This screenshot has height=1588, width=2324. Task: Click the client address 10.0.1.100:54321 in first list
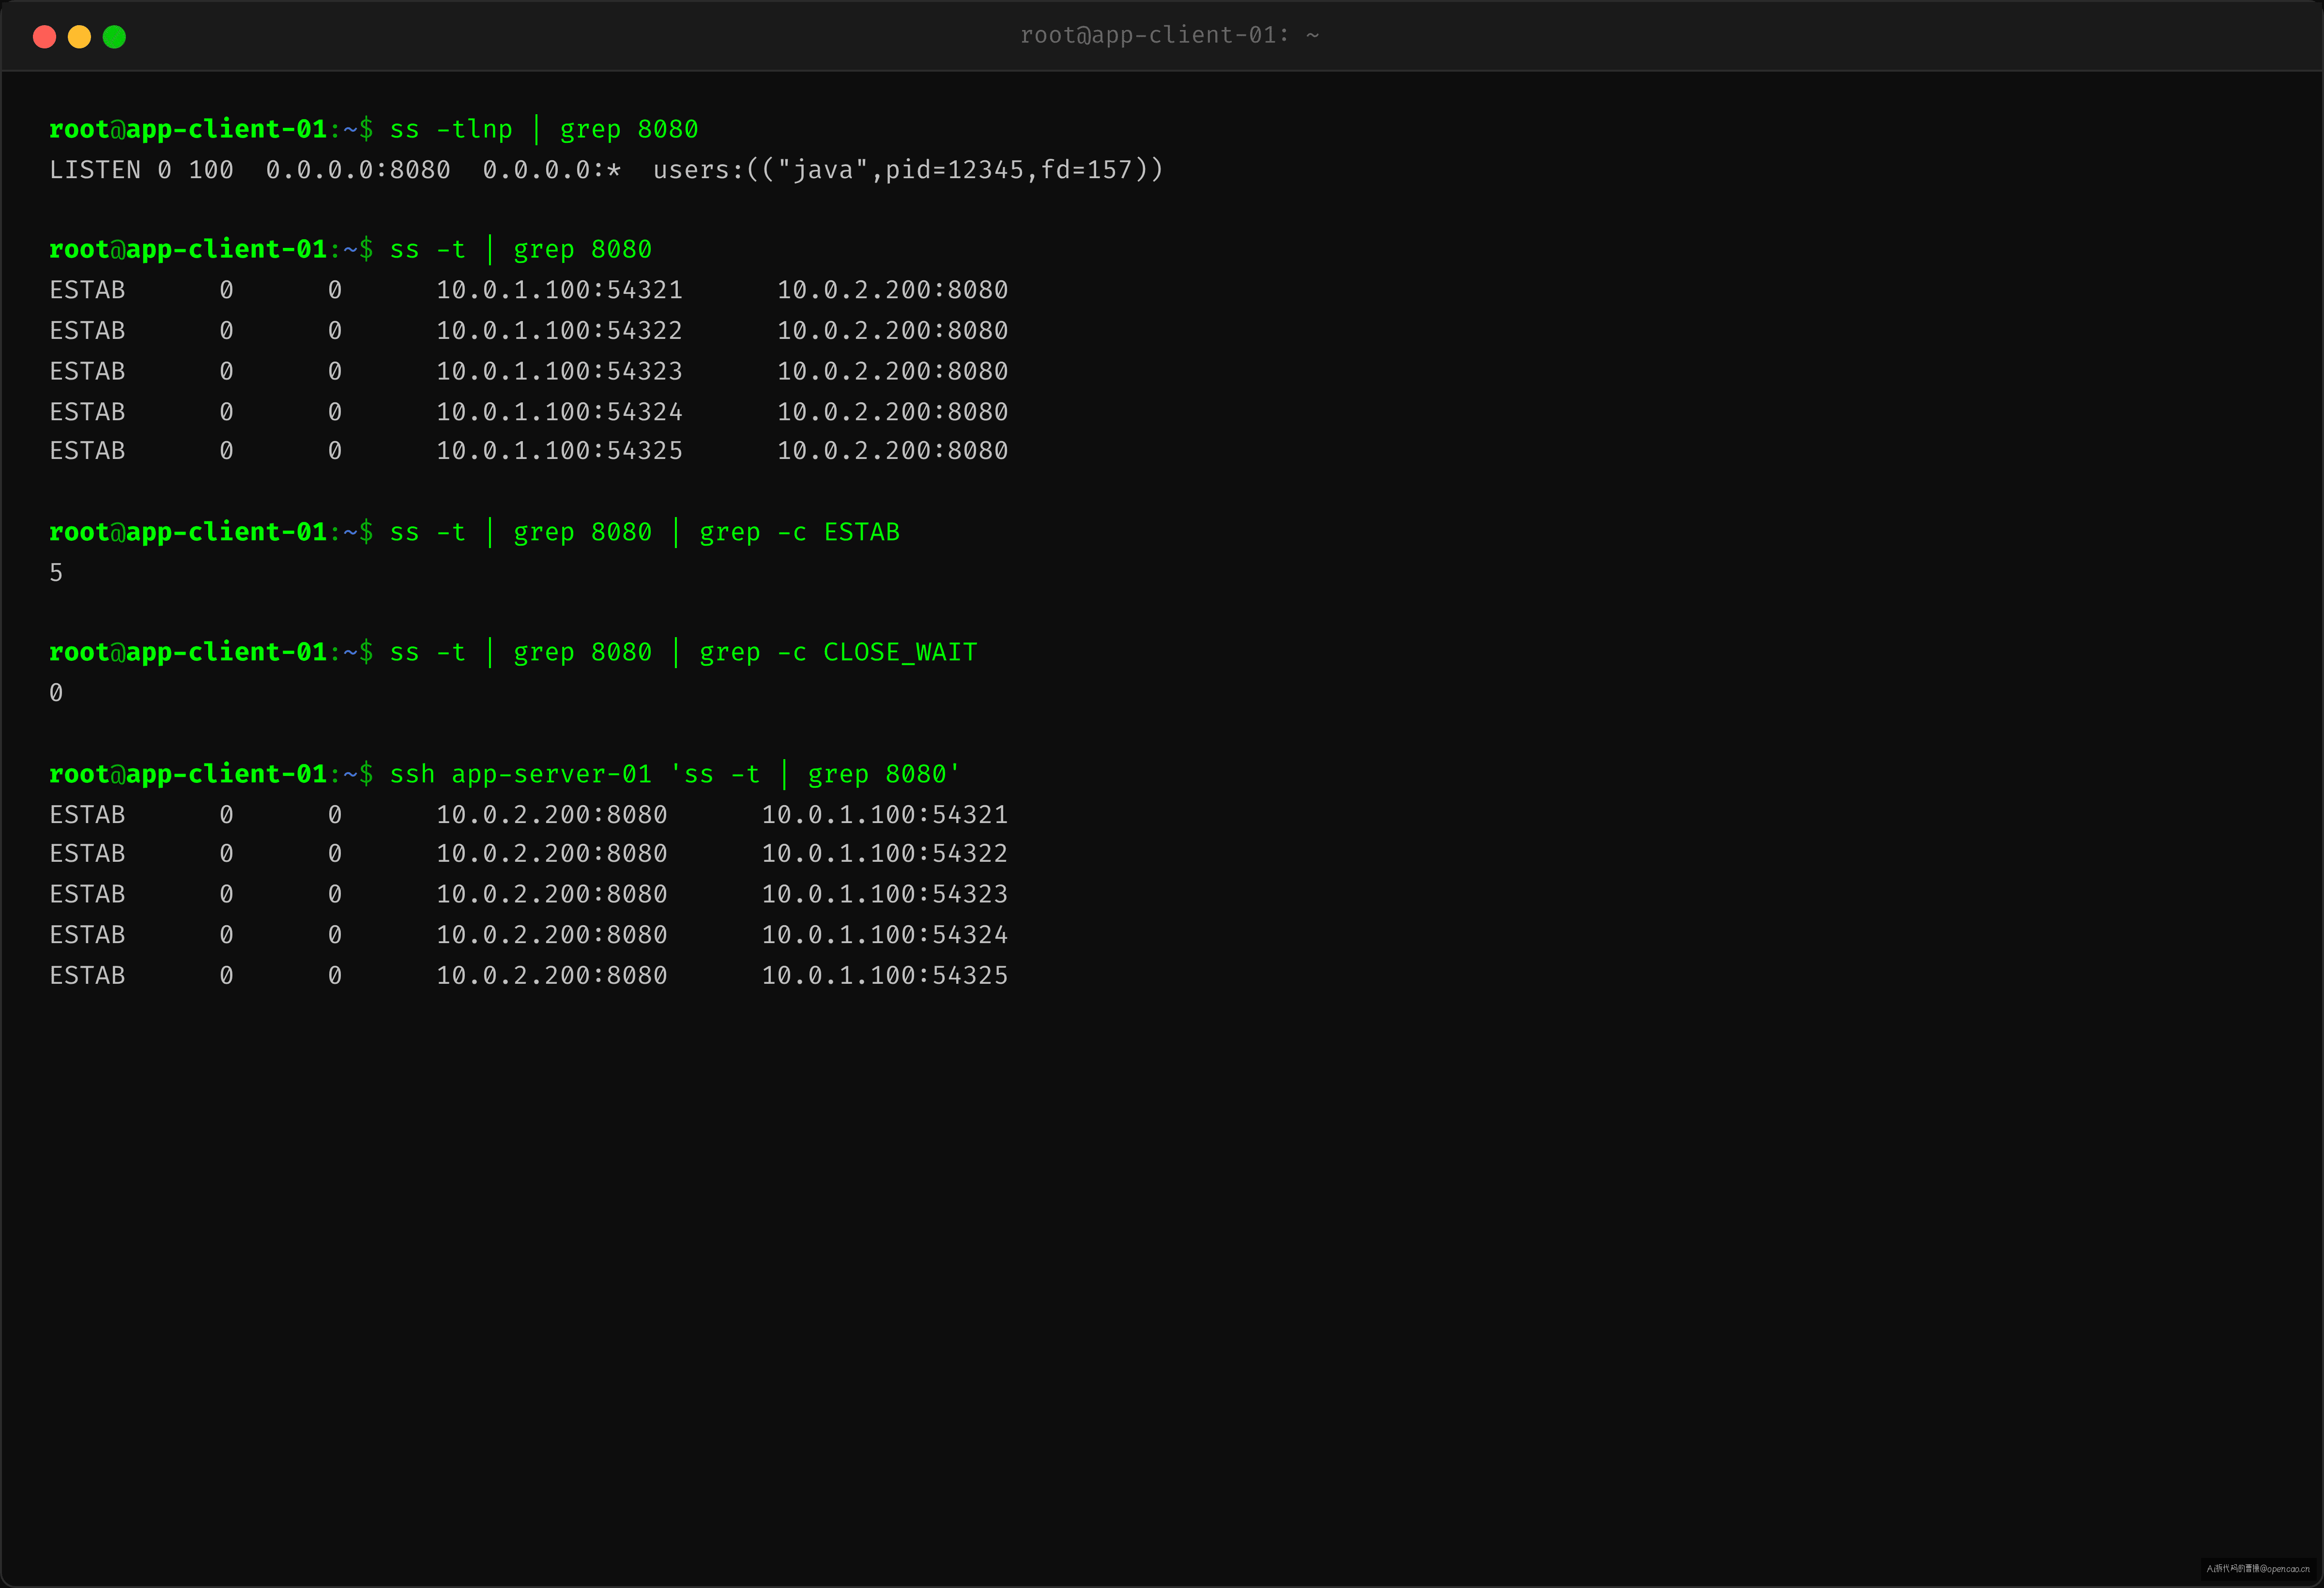click(x=559, y=290)
